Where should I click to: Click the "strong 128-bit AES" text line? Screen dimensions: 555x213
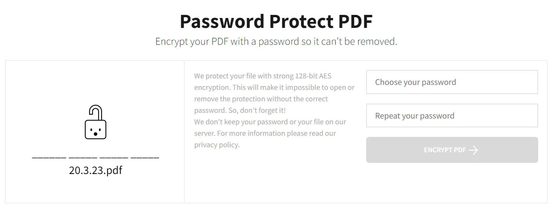pos(263,76)
